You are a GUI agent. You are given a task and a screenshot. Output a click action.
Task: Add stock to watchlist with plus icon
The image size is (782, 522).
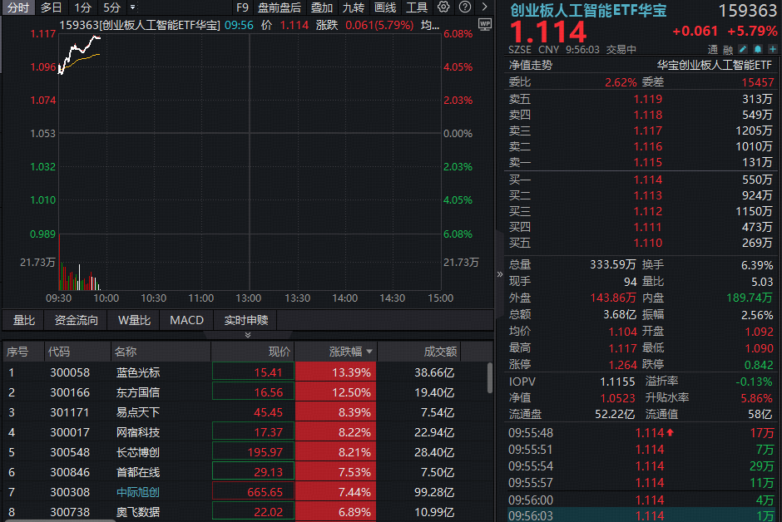click(x=771, y=49)
